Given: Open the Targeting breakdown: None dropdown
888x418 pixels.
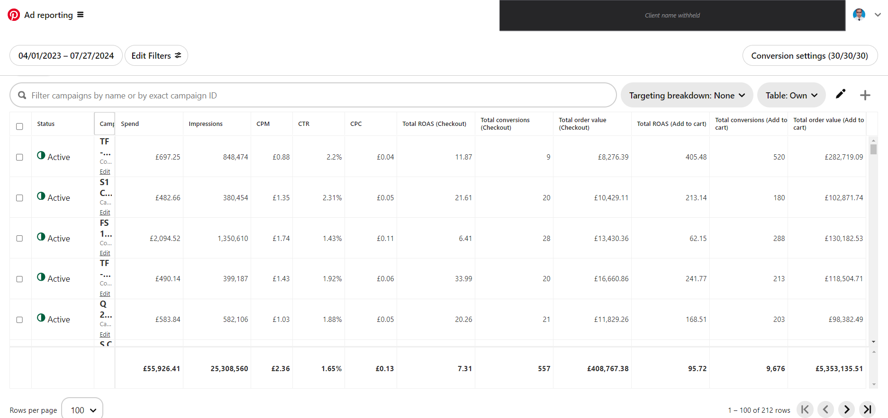Looking at the screenshot, I should pyautogui.click(x=687, y=95).
